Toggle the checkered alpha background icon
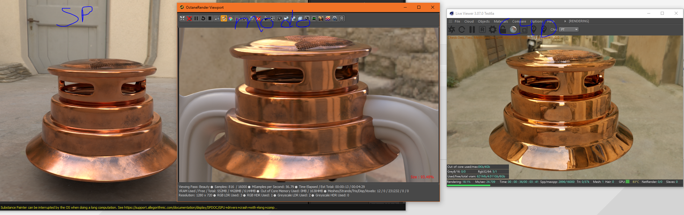684x215 pixels. (328, 18)
